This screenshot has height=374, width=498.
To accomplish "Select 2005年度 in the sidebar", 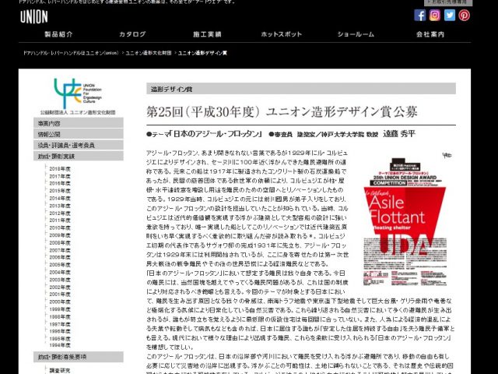I will (60, 265).
